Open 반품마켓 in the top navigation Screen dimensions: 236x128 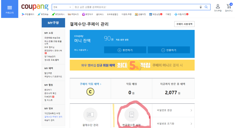140,14
